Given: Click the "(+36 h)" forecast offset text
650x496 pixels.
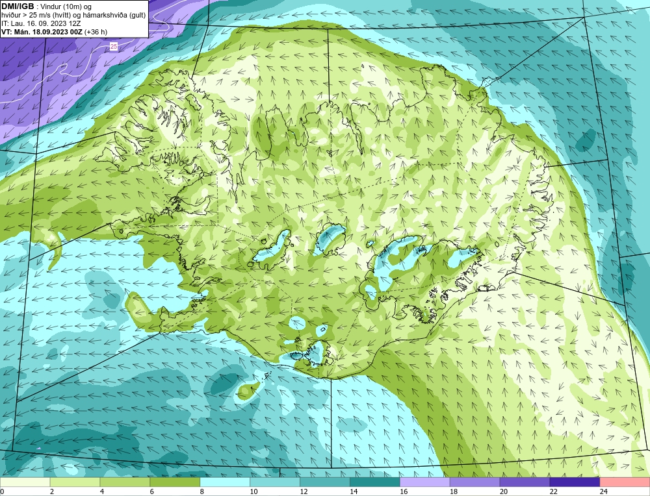Looking at the screenshot, I should coord(96,32).
